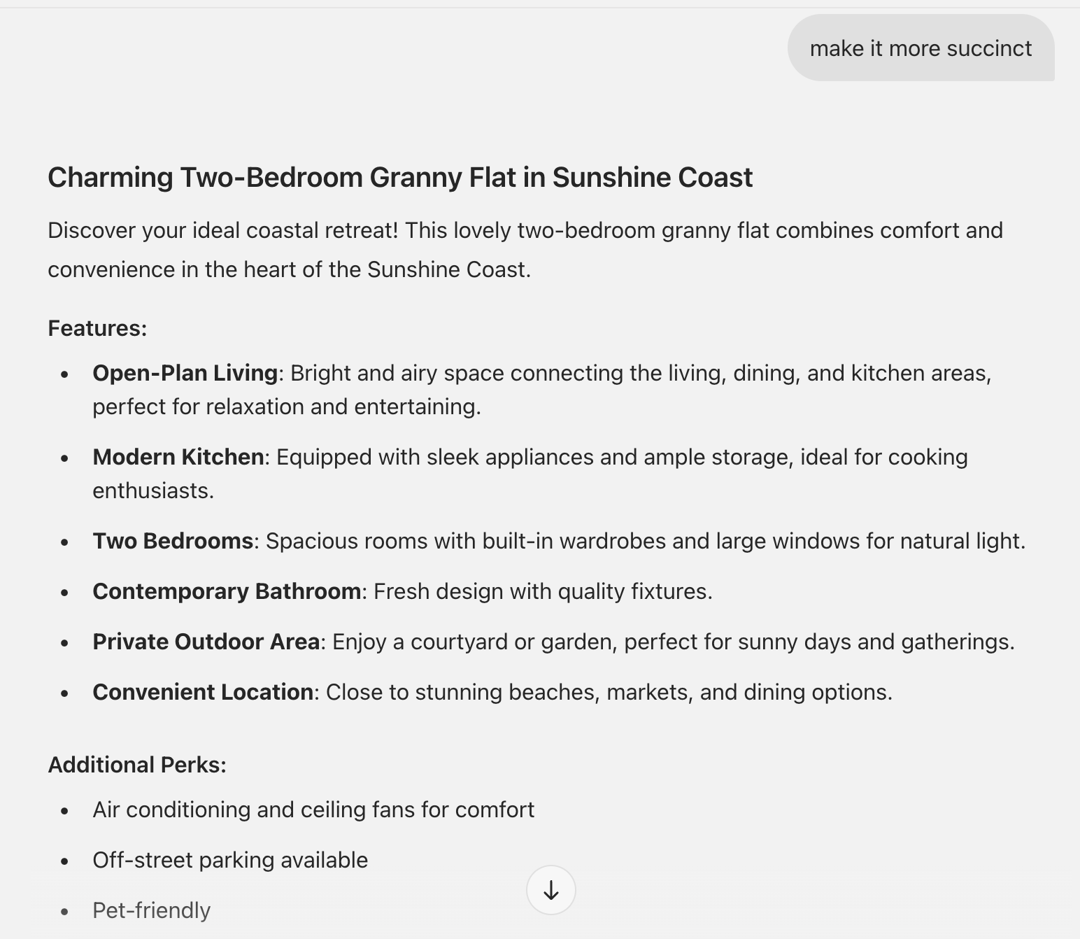Image resolution: width=1080 pixels, height=939 pixels.
Task: Click the "Charming Two-Bedroom Granny Flat" heading
Action: tap(400, 177)
